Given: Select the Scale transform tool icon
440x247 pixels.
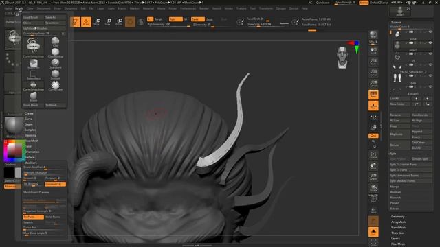Looking at the screenshot, I should pyautogui.click(x=108, y=22).
